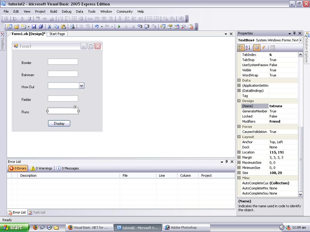The height and width of the screenshot is (232, 310).
Task: Open the TextBox4 object selector dropdown
Action: tap(300, 40)
